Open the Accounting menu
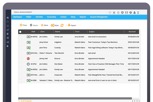This screenshot has height=102, width=153. click(52, 17)
